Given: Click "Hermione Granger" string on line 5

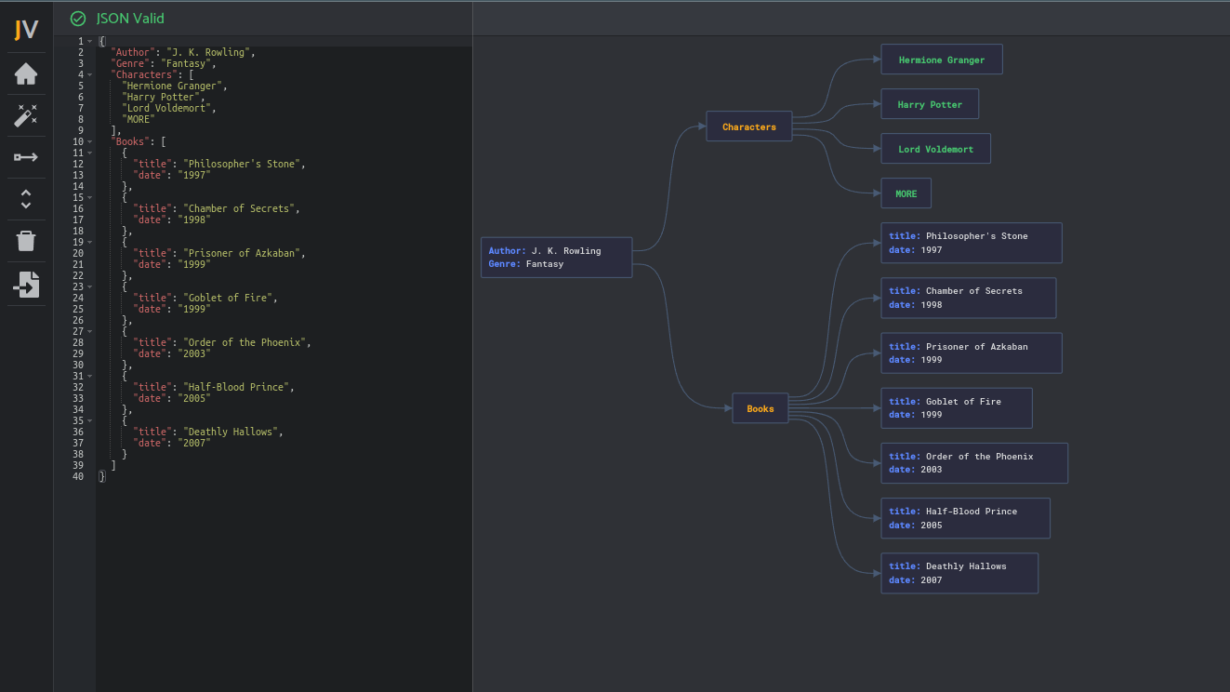Looking at the screenshot, I should [x=172, y=86].
